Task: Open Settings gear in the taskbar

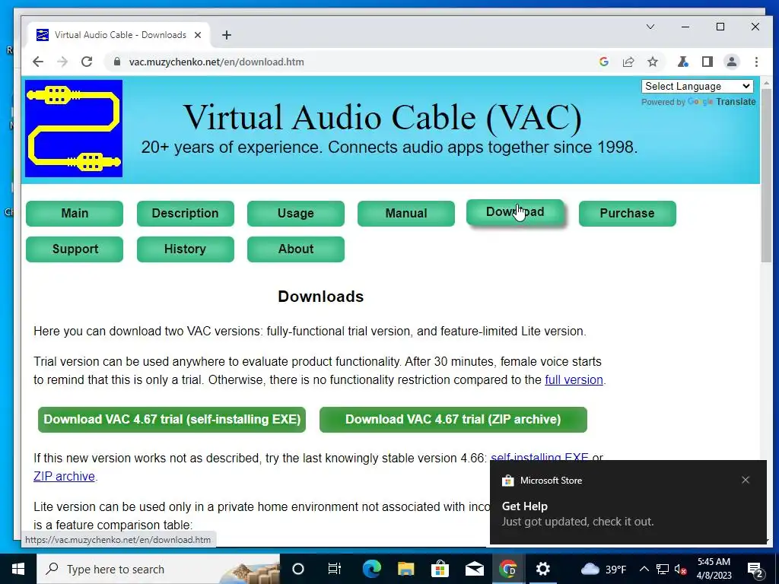Action: point(543,569)
